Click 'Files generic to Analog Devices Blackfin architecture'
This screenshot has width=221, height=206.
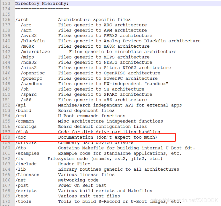(129, 41)
